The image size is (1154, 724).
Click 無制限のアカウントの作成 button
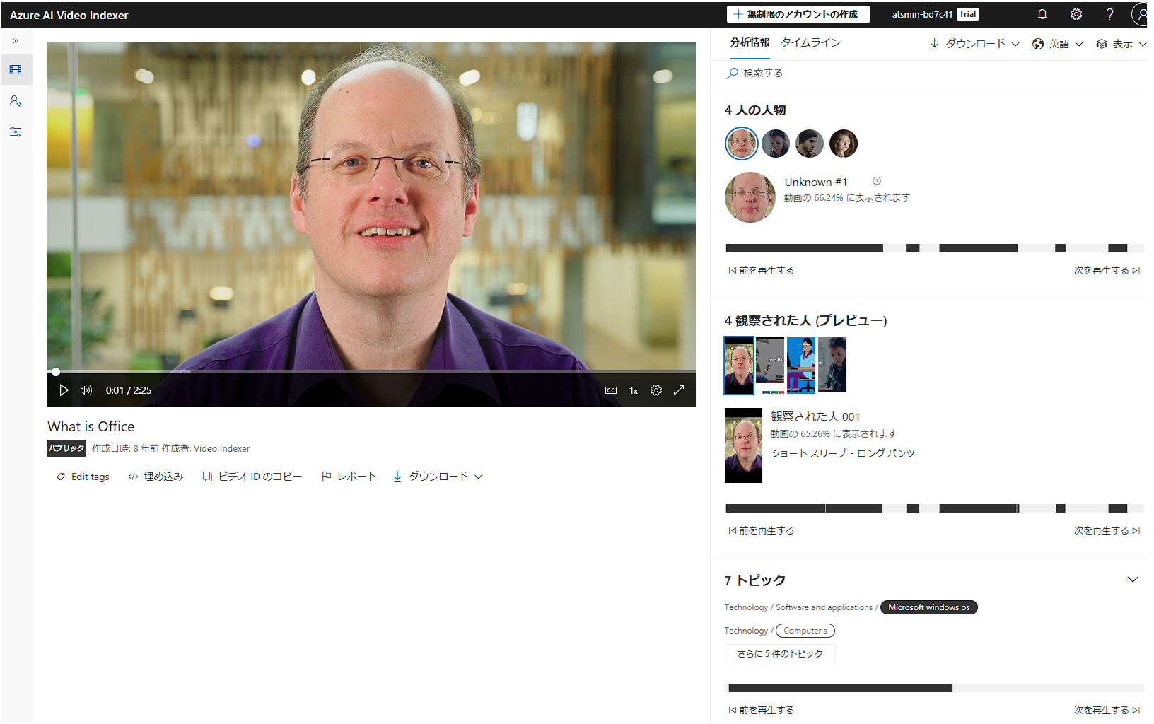pos(798,14)
